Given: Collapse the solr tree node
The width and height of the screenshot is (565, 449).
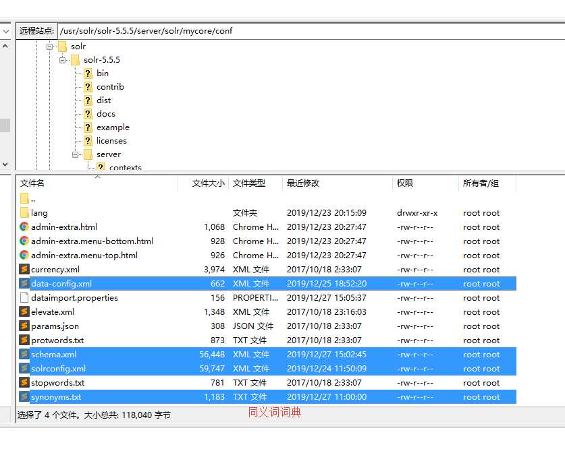Looking at the screenshot, I should pos(49,47).
